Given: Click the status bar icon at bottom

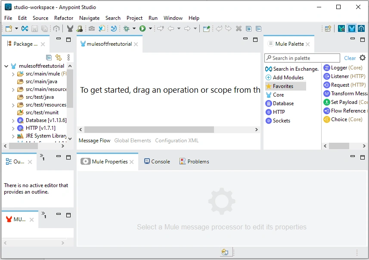Looking at the screenshot, I should coord(225,252).
